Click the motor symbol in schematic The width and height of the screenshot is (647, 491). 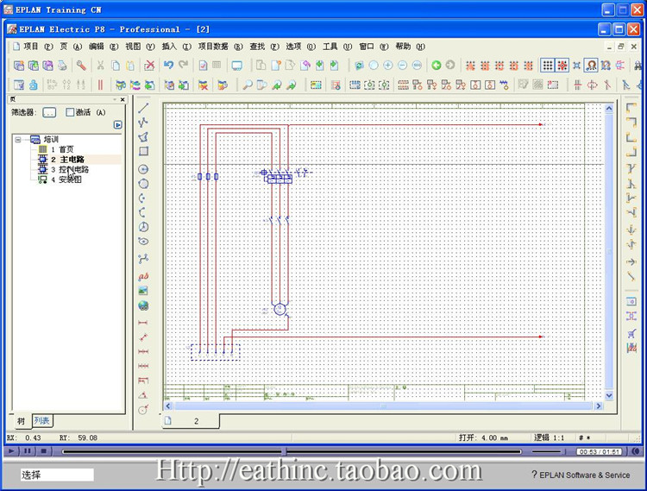coord(280,310)
